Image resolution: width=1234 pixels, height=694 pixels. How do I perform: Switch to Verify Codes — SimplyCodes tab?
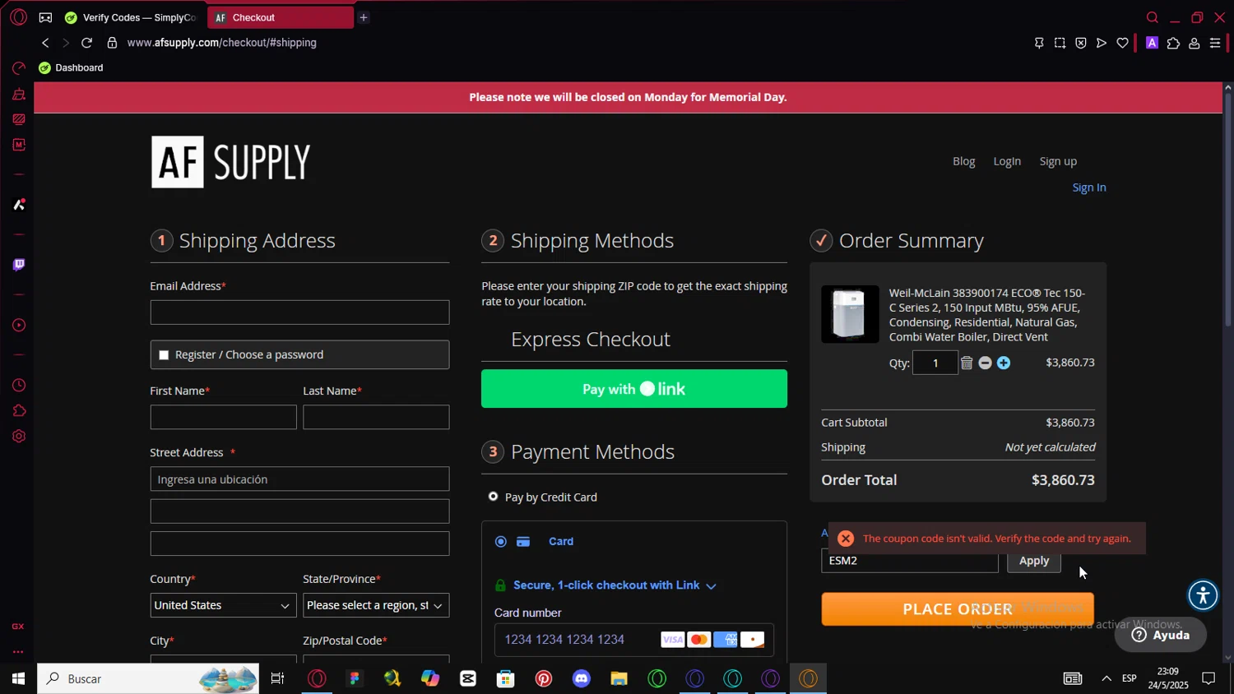(132, 17)
